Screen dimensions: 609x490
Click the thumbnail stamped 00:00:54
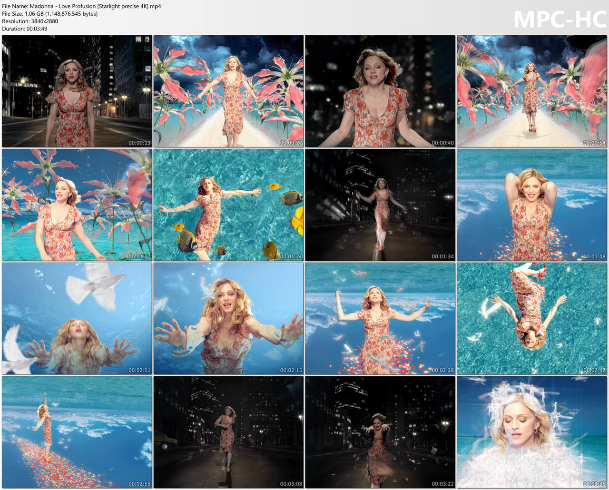coord(532,91)
